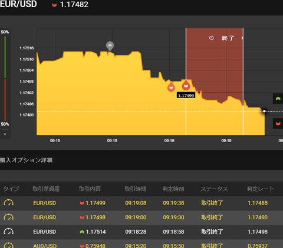Click the red down-arrow Low button
Viewport: 283px width, 248px height.
coord(278,123)
